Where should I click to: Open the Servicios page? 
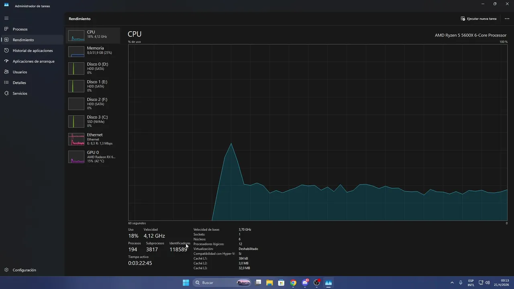click(32, 93)
